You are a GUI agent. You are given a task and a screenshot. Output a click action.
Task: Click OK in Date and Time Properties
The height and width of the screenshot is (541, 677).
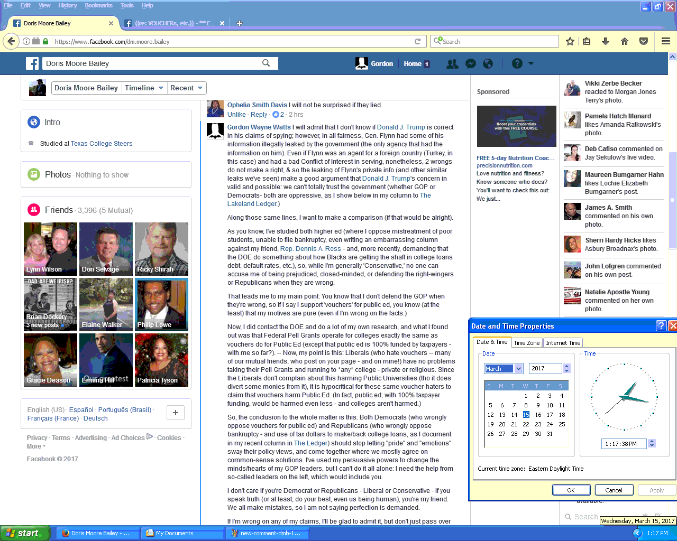pyautogui.click(x=571, y=490)
